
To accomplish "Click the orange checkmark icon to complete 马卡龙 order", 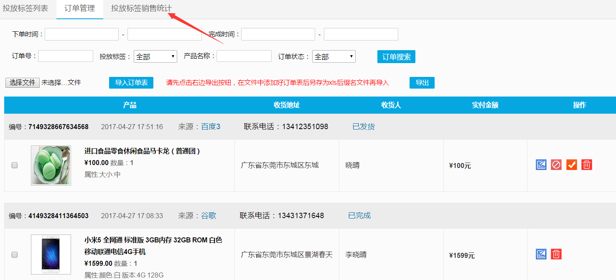I will tap(572, 165).
